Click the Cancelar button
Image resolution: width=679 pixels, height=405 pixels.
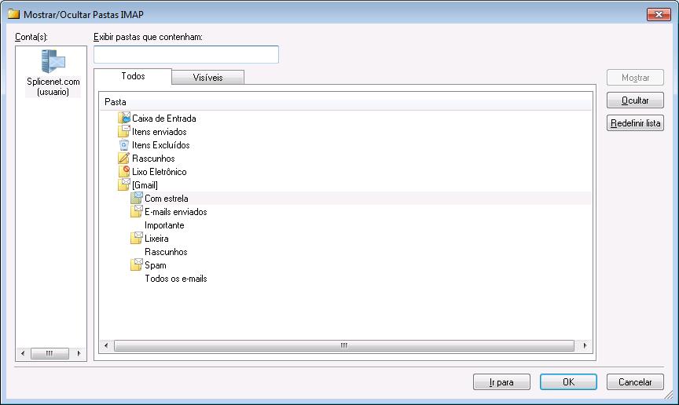(635, 382)
